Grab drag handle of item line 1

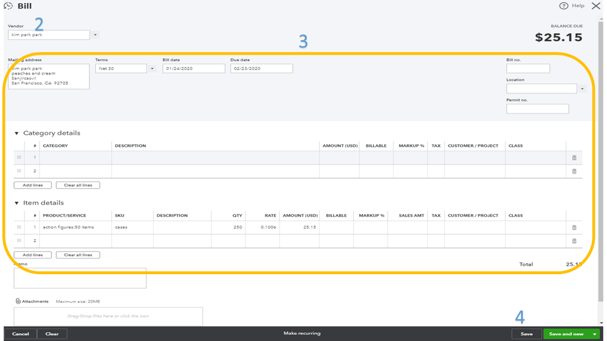pyautogui.click(x=19, y=227)
